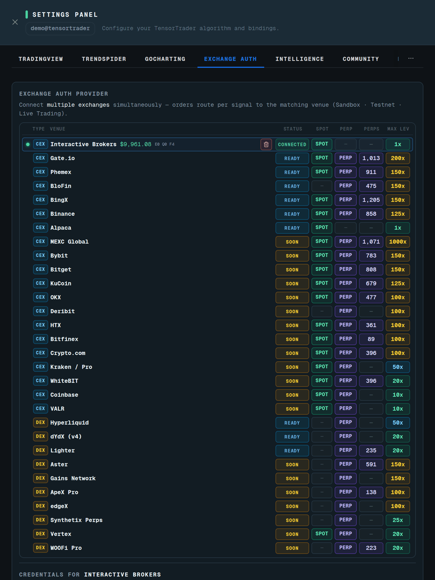Select the HTX venue
The width and height of the screenshot is (435, 580).
217,325
